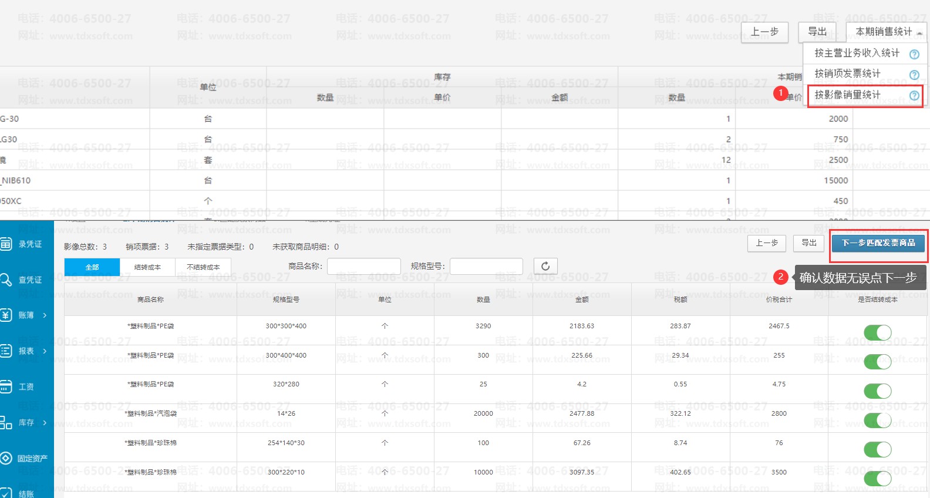
Task: Click into the 商品名称 search field
Action: 363,267
